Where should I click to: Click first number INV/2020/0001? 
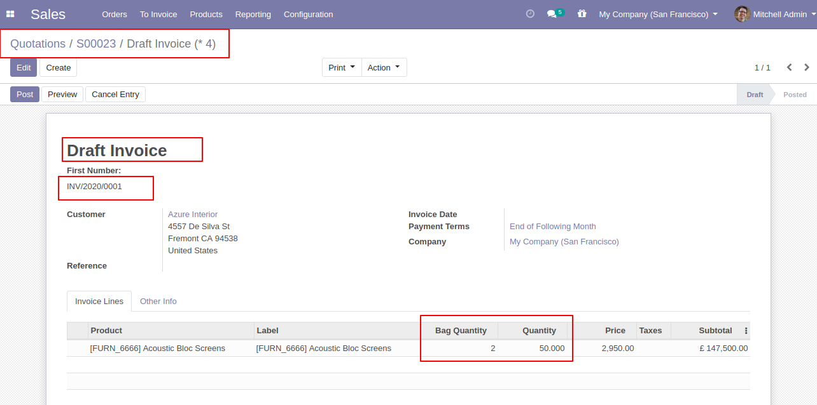click(94, 187)
